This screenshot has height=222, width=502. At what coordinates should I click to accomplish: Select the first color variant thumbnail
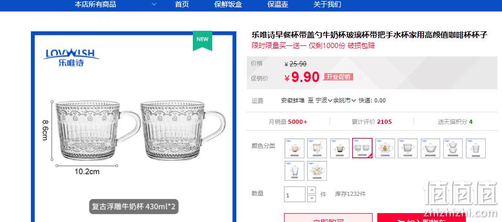point(294,148)
